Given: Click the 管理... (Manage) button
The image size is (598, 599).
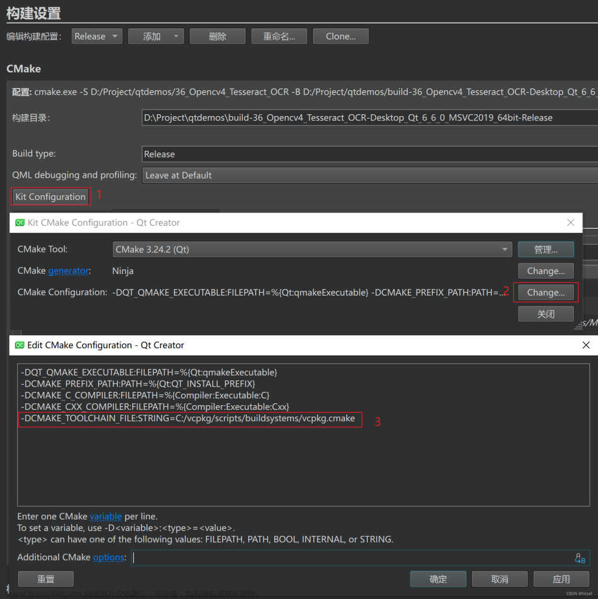Looking at the screenshot, I should point(546,250).
